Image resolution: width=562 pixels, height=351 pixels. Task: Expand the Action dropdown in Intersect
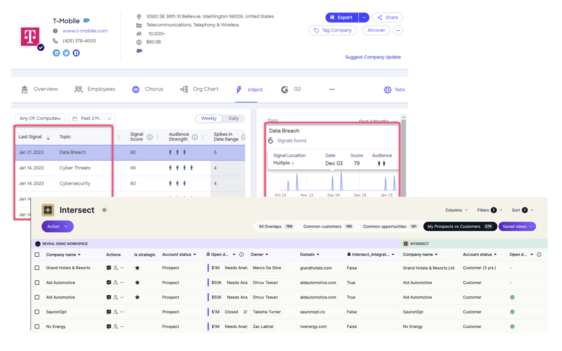pyautogui.click(x=57, y=227)
